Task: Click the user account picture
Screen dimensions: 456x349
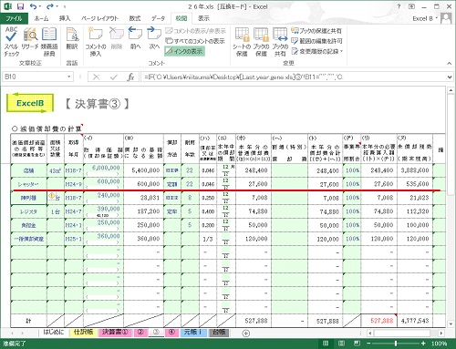Action: pyautogui.click(x=446, y=18)
